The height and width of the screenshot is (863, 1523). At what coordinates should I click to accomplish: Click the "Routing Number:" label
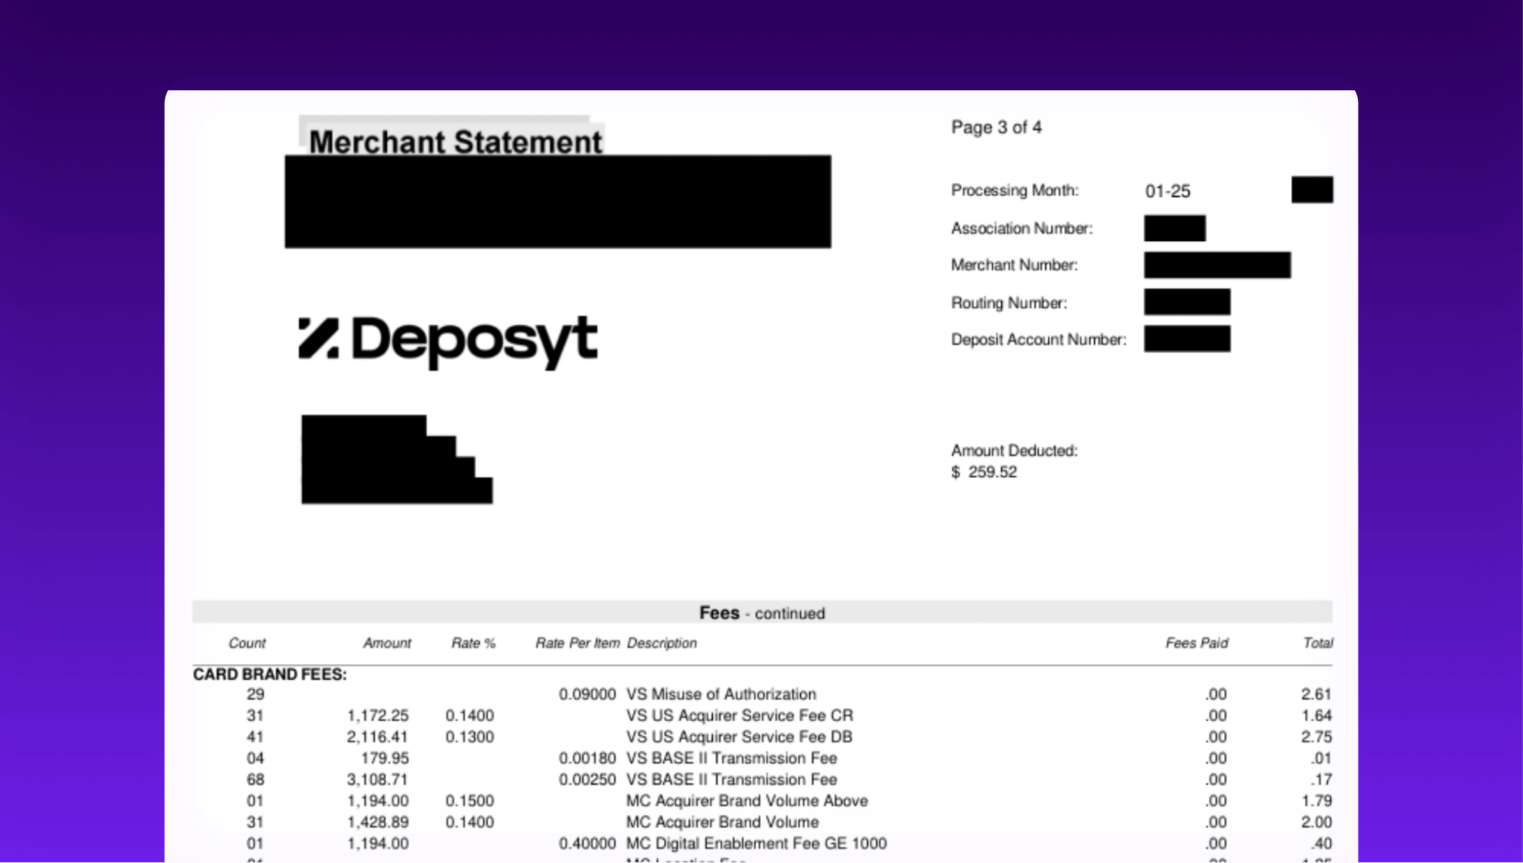1009,303
